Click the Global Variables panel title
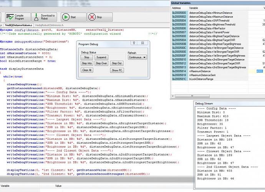This screenshot has height=192, width=265. (181, 3)
